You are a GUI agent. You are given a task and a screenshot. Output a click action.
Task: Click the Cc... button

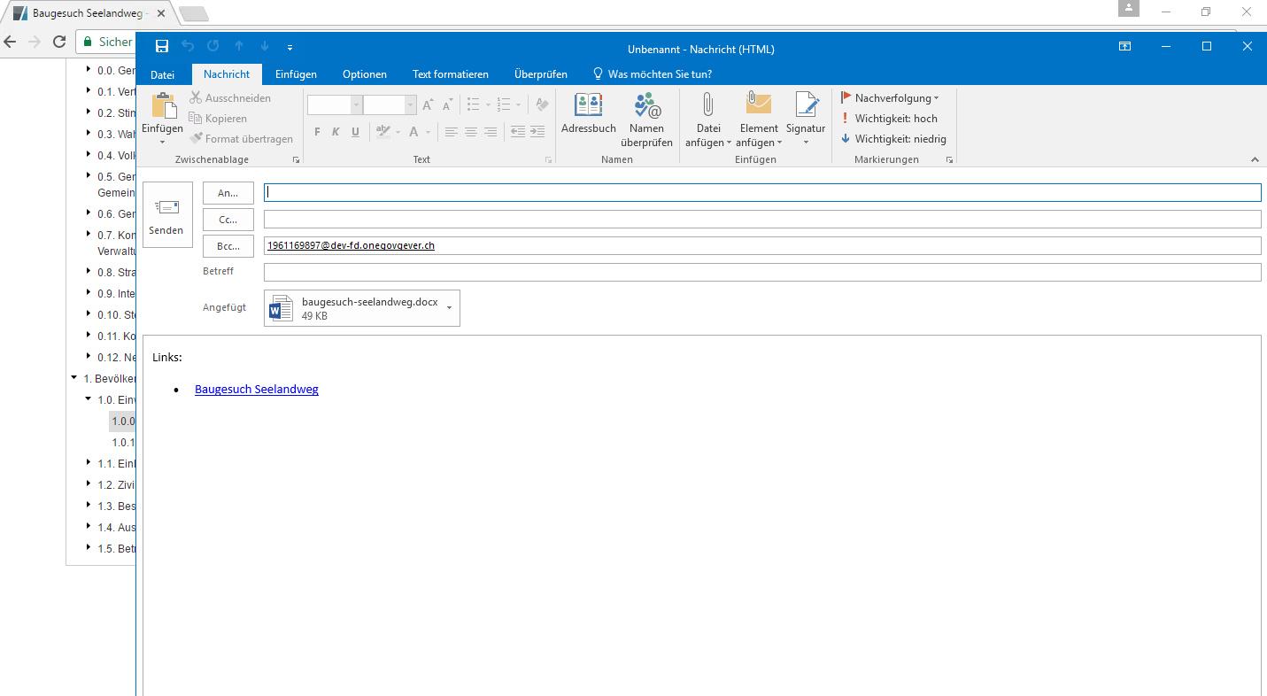click(x=228, y=219)
